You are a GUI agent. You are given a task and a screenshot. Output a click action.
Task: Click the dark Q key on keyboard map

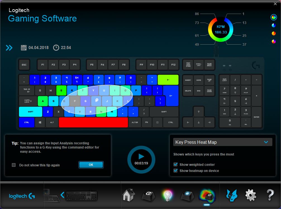40,91
